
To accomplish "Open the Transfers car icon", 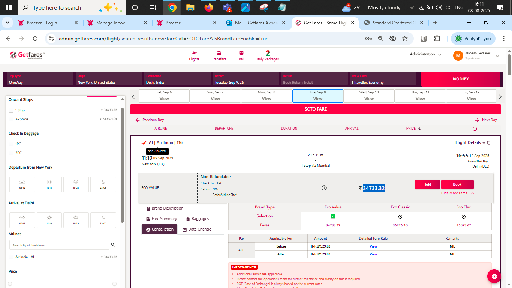I will (219, 53).
